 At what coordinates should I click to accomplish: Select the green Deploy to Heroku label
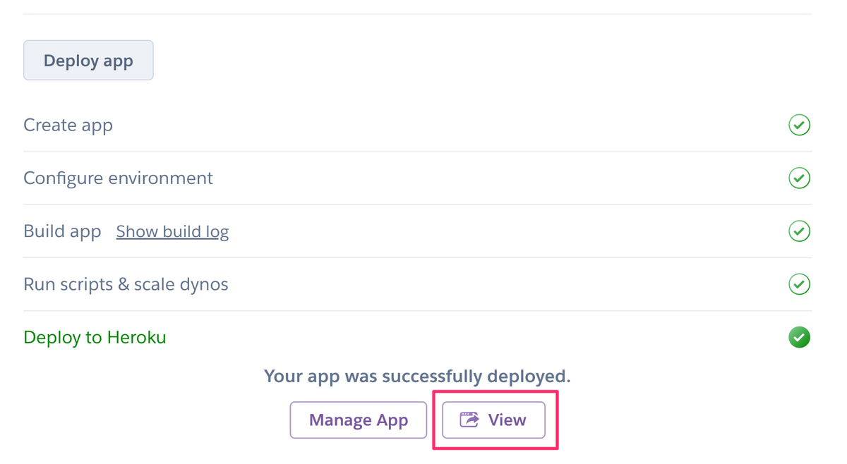coord(95,337)
